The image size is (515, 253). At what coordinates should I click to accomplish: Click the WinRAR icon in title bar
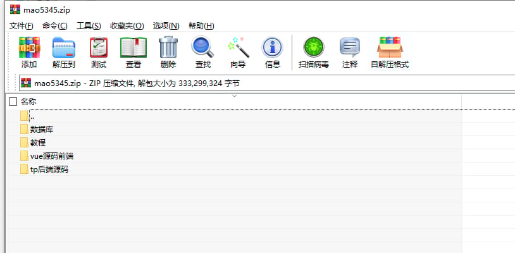(15, 9)
